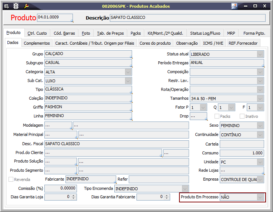Image resolution: width=273 pixels, height=212 pixels.
Task: Open the Forma Pgto. tab
Action: pos(254,33)
